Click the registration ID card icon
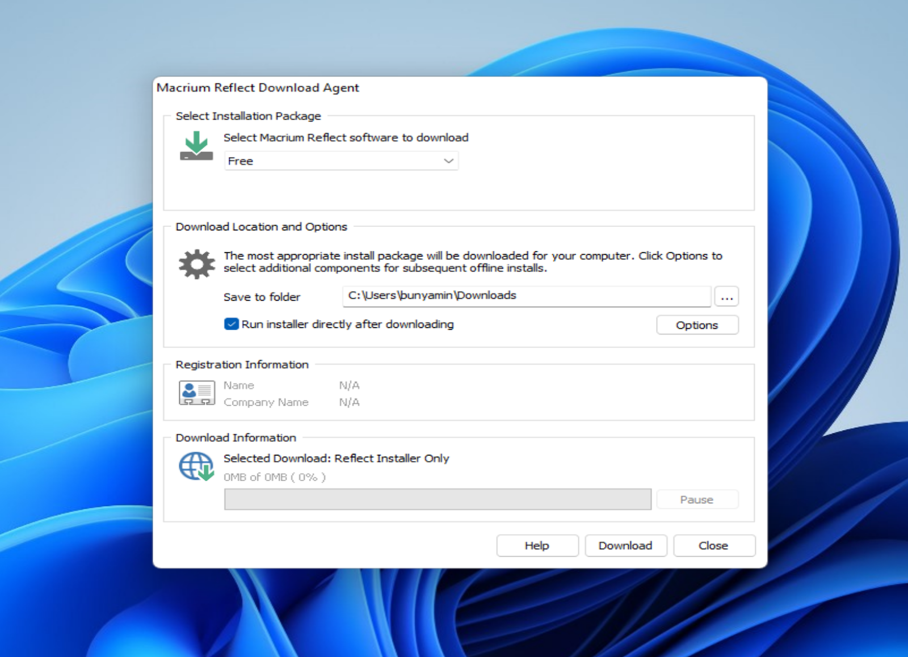 197,393
